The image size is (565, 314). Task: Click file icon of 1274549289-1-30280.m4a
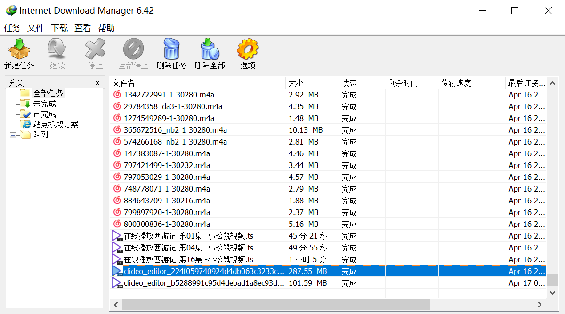[117, 118]
